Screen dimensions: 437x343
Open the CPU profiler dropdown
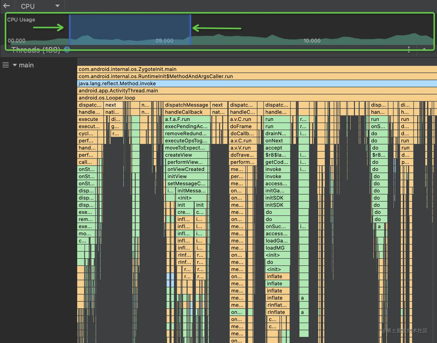pyautogui.click(x=40, y=6)
